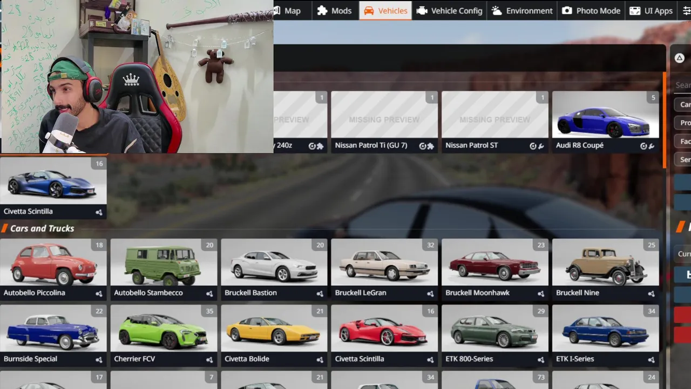
Task: Click the source icon on Bruckell LeGran card
Action: click(430, 293)
